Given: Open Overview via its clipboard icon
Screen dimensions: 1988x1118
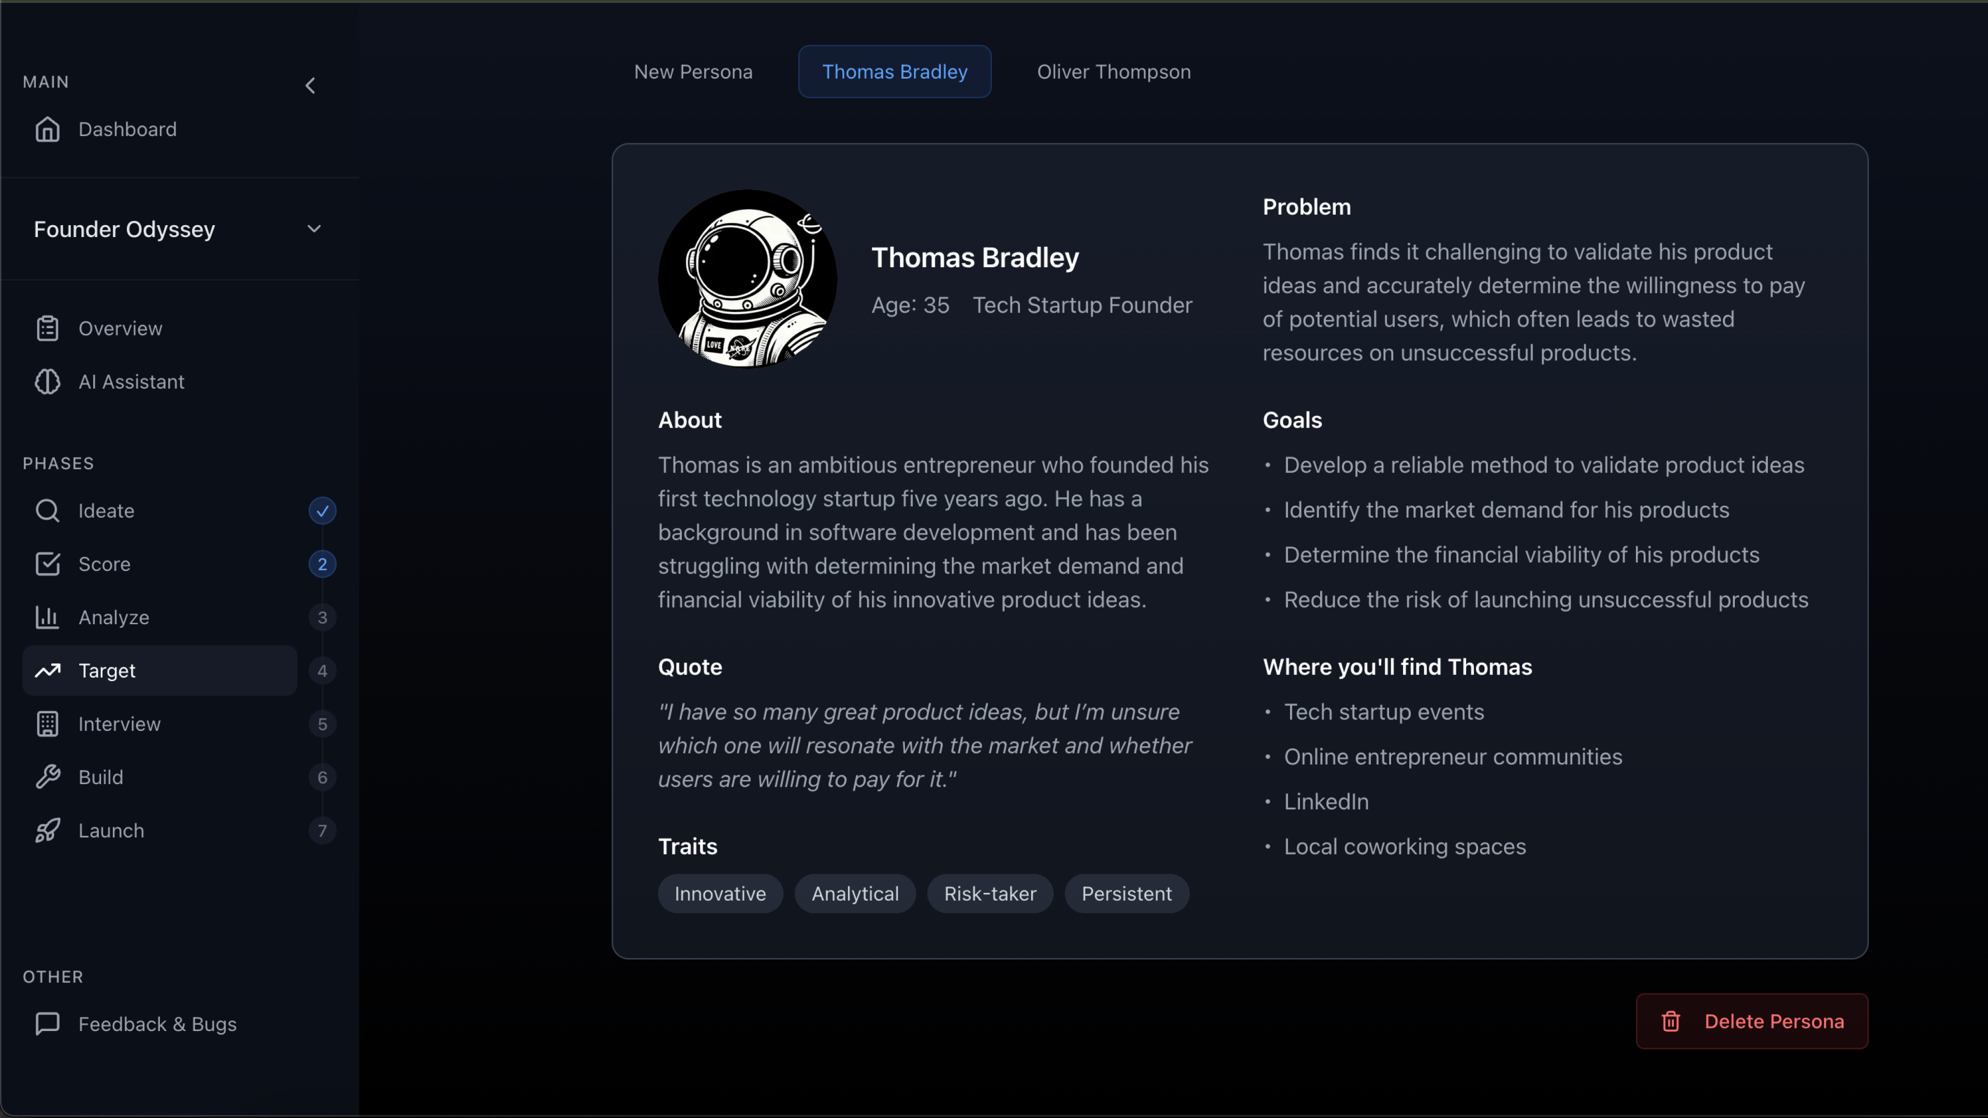Looking at the screenshot, I should tap(47, 329).
